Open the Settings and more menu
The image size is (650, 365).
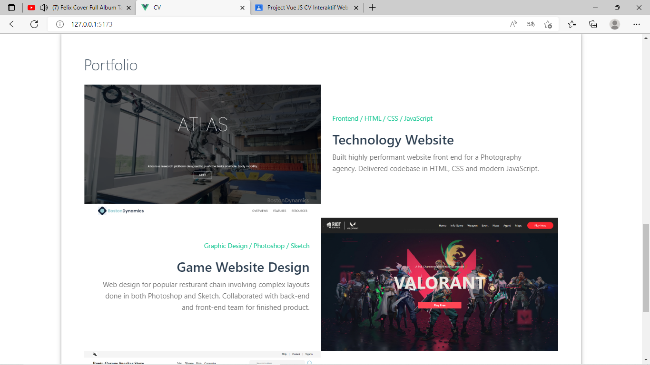[637, 24]
